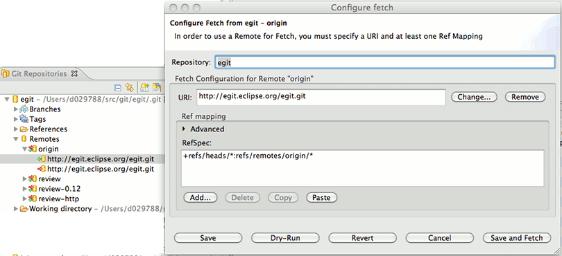Select the push URL row under origin
The image size is (562, 256).
tap(101, 169)
